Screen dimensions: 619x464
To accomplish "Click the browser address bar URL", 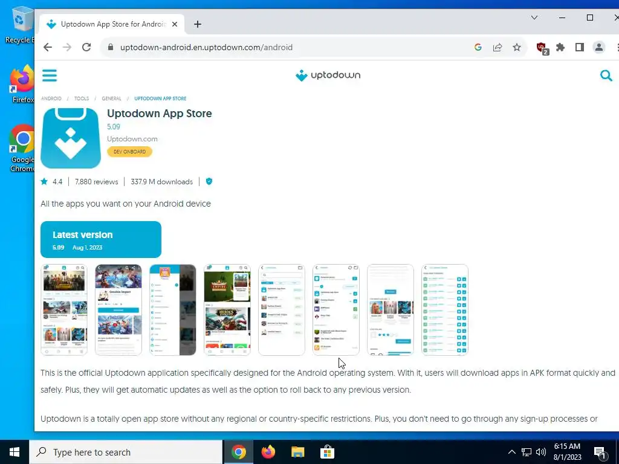I will tap(207, 47).
